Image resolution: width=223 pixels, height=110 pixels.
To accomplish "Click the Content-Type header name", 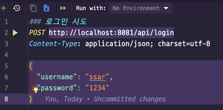I will pyautogui.click(x=53, y=44).
